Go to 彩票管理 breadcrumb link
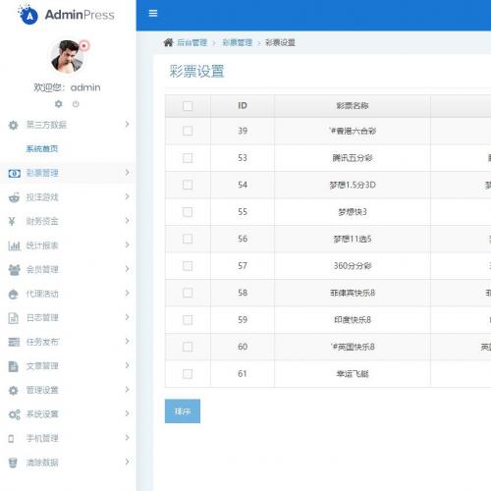This screenshot has width=491, height=491. click(x=238, y=42)
